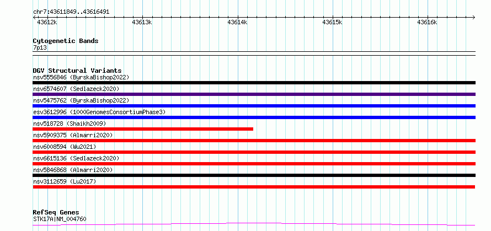
Task: Open the nsv5909375 (Almarri2020) variant label
Action: click(73, 135)
